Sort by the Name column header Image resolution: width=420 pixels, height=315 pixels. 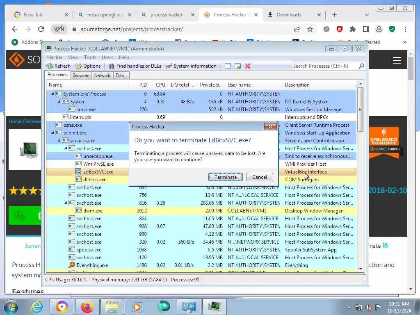[88, 84]
